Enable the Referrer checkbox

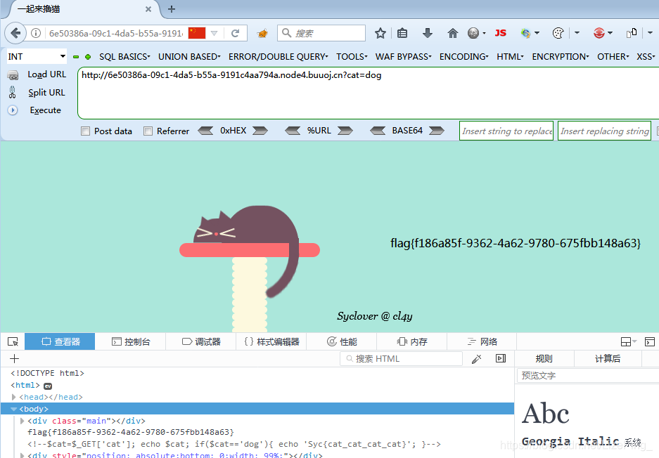(148, 131)
